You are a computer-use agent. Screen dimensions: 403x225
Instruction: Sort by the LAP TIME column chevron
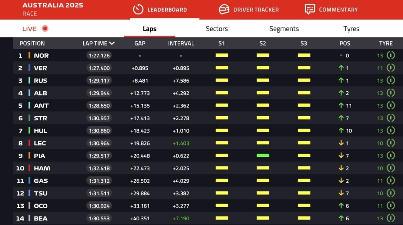[x=112, y=43]
